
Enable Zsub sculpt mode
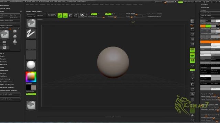coord(114,14)
